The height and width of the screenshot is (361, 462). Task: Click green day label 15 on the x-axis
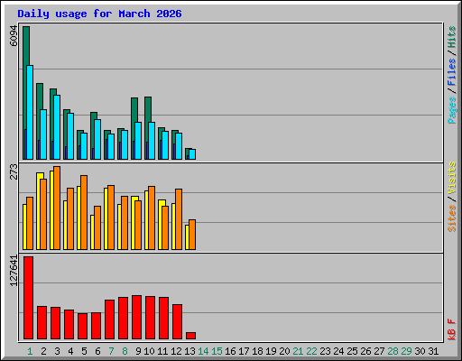[x=217, y=351]
